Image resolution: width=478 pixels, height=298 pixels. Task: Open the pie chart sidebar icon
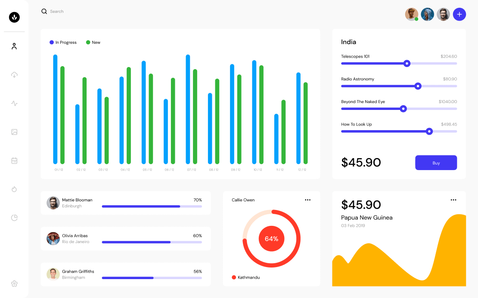click(14, 218)
